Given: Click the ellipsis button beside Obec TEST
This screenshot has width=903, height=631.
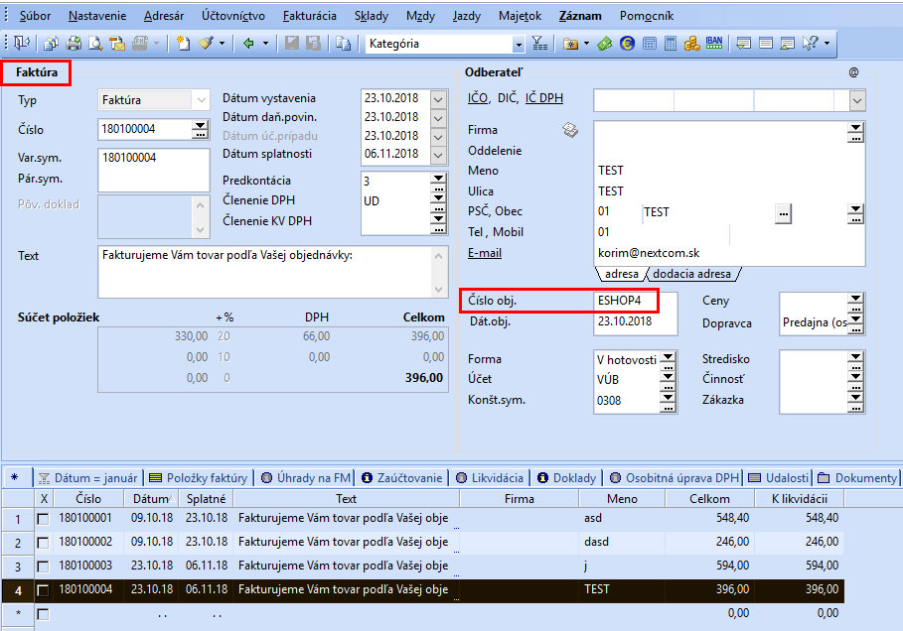Looking at the screenshot, I should (783, 213).
